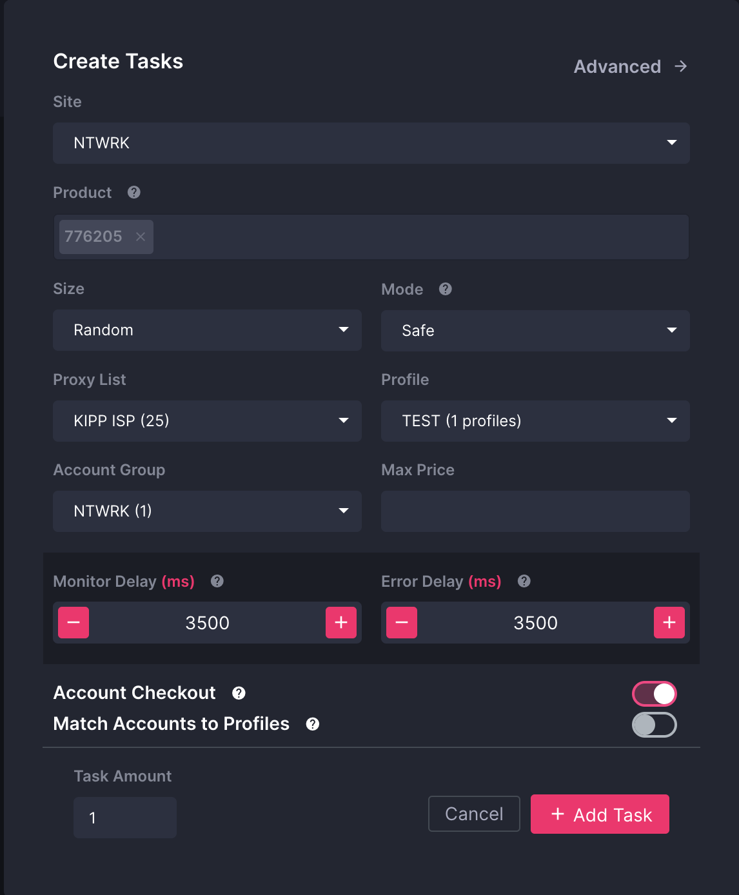
Task: Open the Mode dropdown set to Safe
Action: coord(535,331)
